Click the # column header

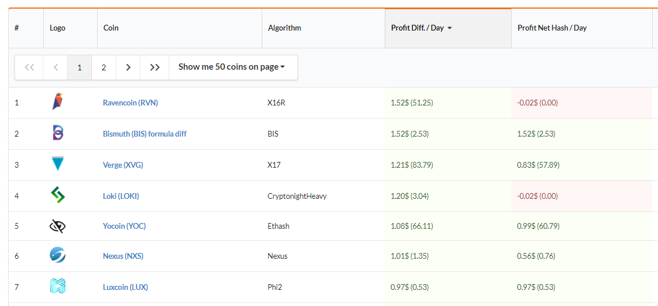pos(26,28)
